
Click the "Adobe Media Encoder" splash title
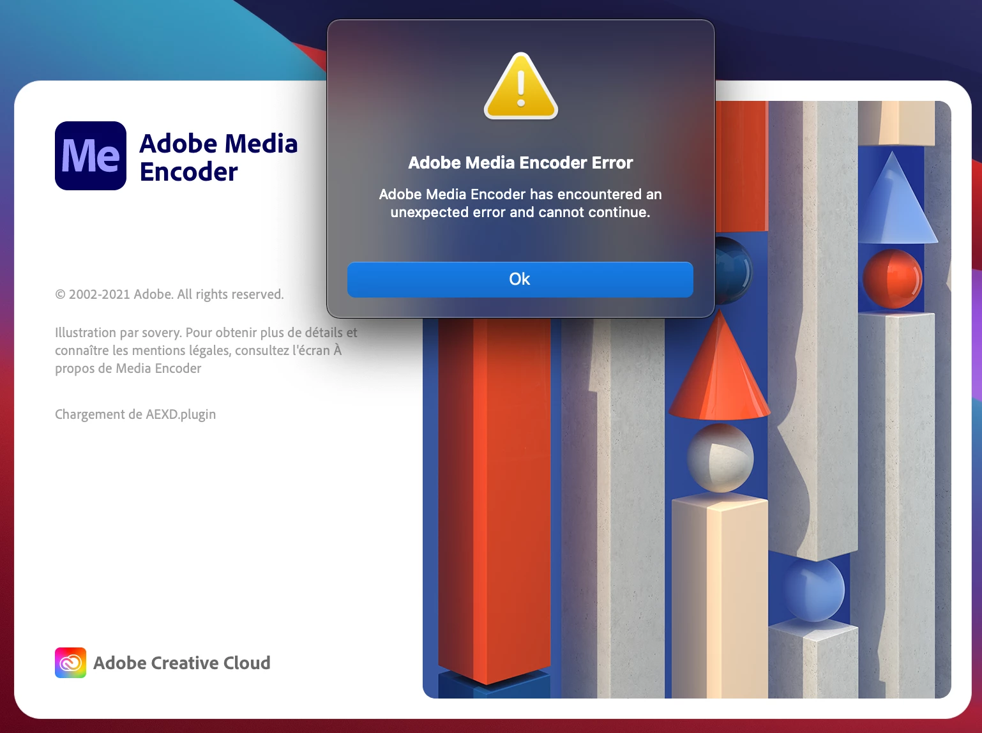click(x=218, y=158)
